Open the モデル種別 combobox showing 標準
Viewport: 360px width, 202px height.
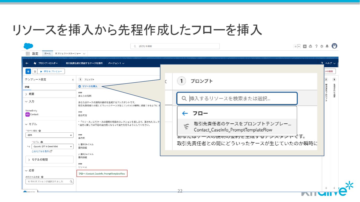coord(49,135)
